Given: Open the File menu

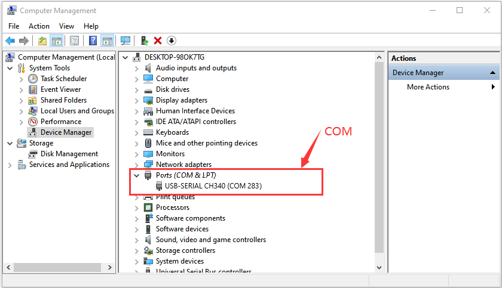Looking at the screenshot, I should 14,26.
